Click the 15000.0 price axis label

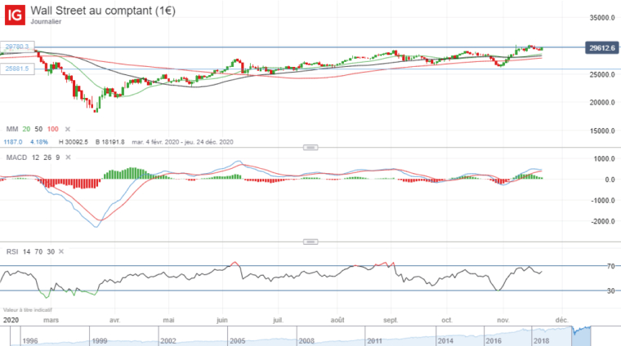602,131
